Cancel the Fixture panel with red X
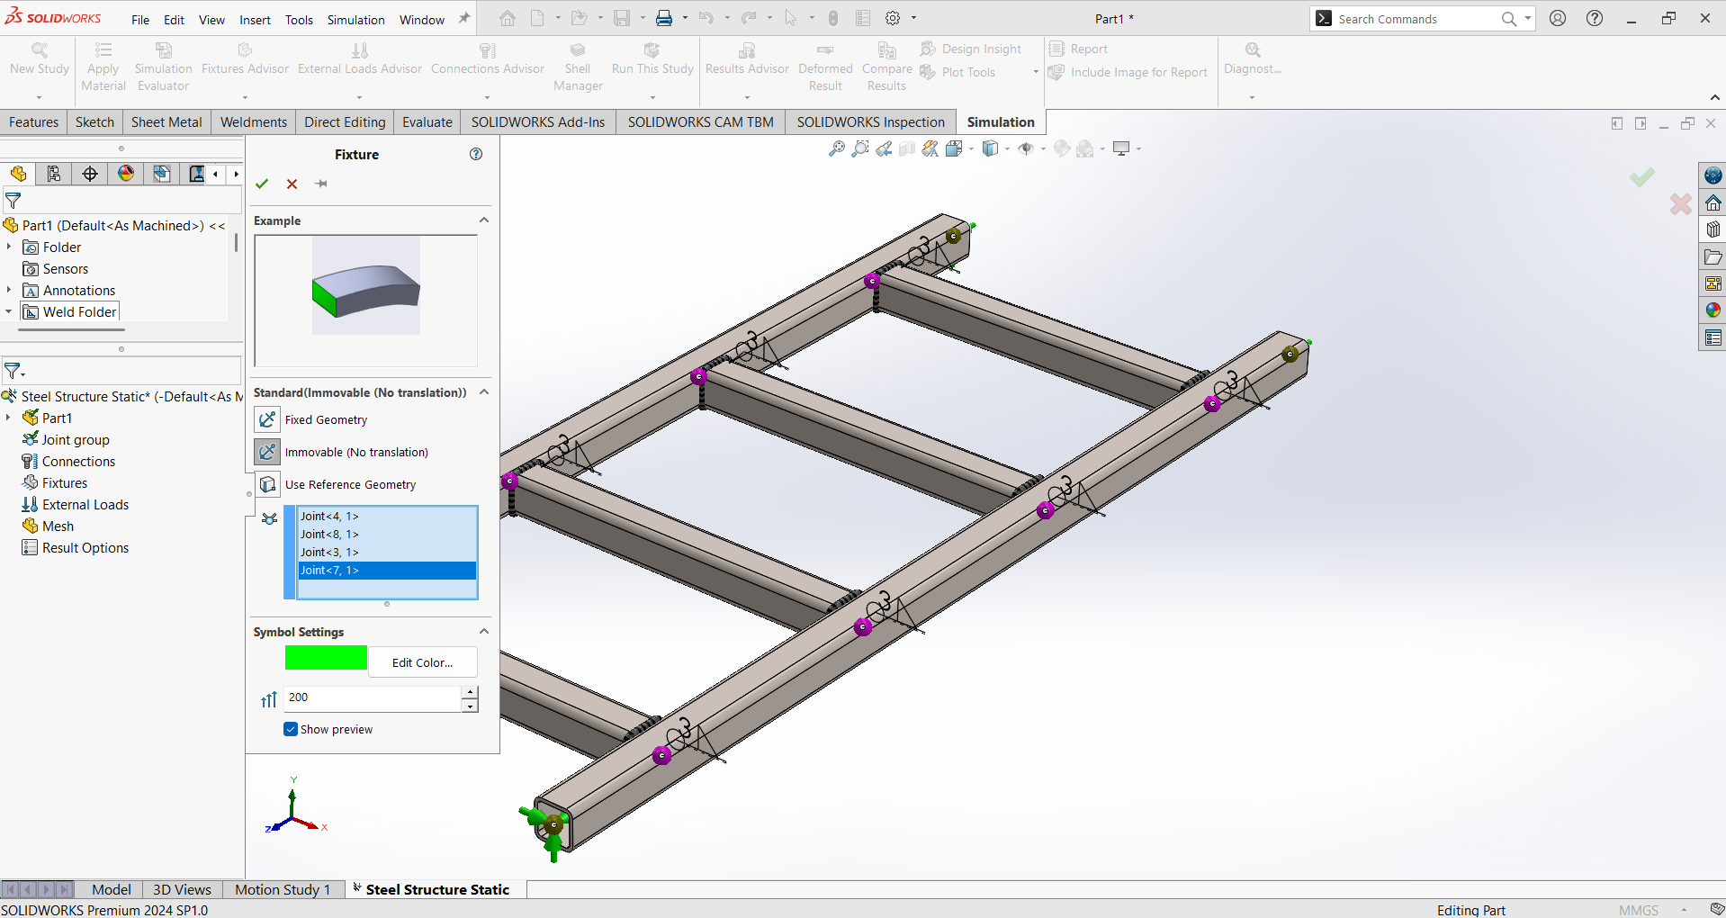This screenshot has height=918, width=1726. click(x=292, y=184)
